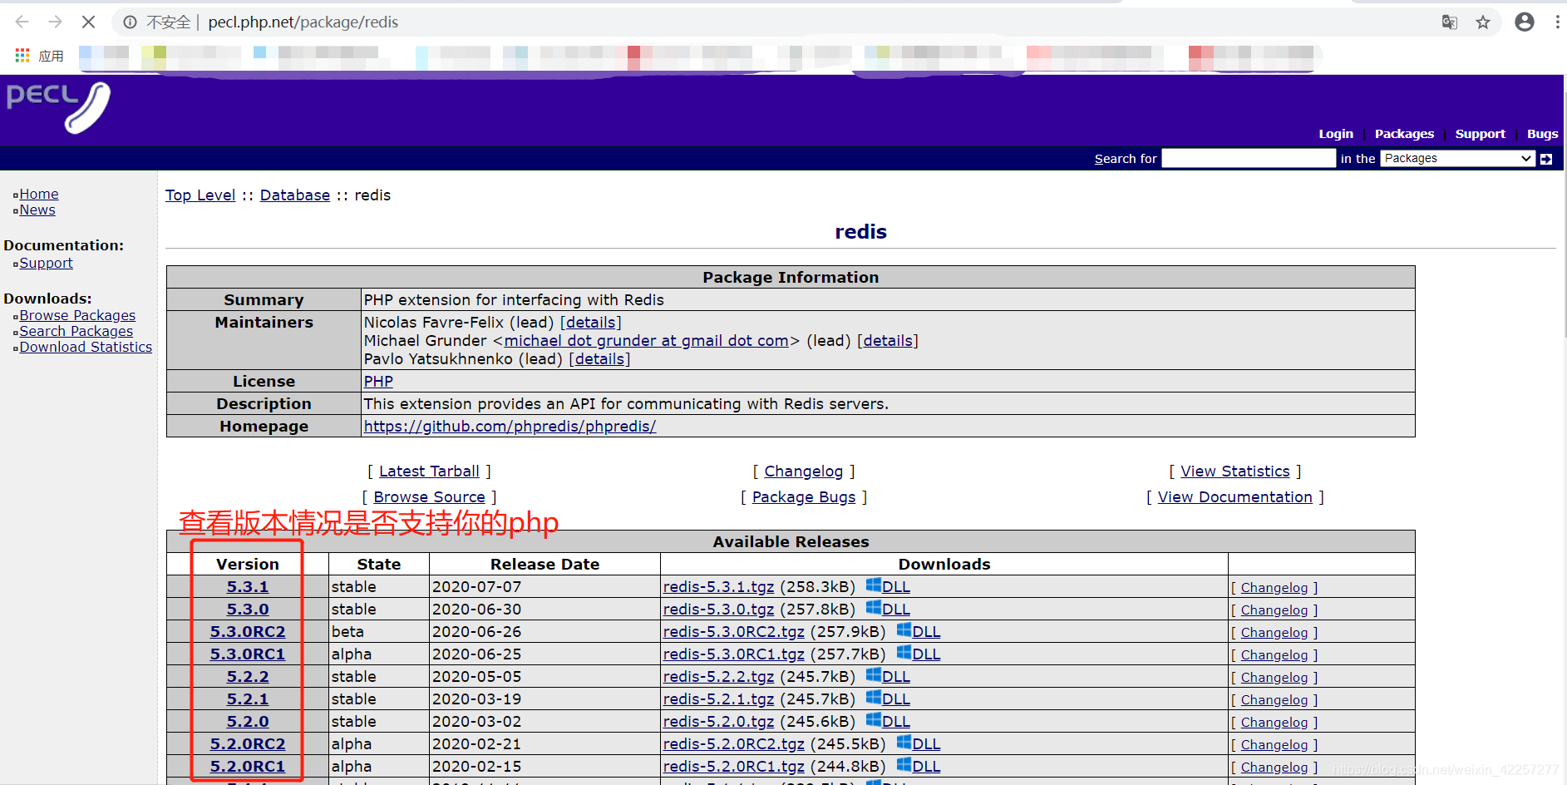Open Download Statistics link
The height and width of the screenshot is (785, 1567).
tap(86, 347)
